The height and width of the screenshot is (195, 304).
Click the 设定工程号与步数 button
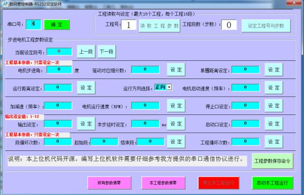(266, 26)
